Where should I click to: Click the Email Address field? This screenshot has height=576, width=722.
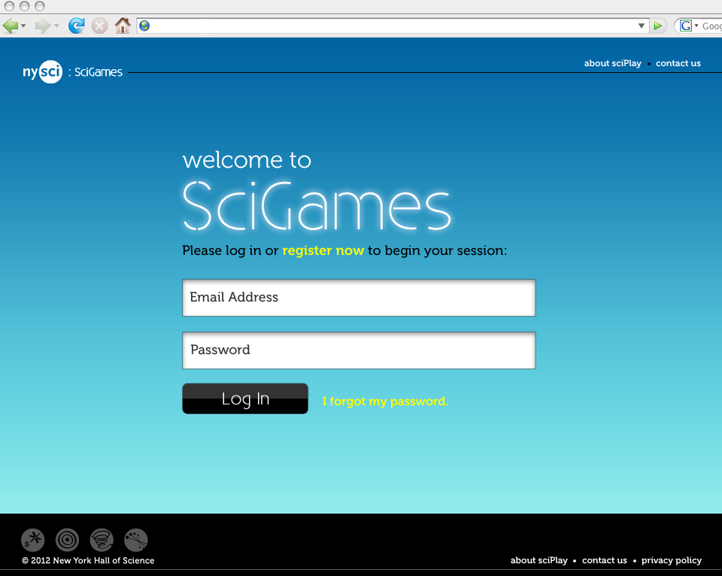tap(359, 298)
